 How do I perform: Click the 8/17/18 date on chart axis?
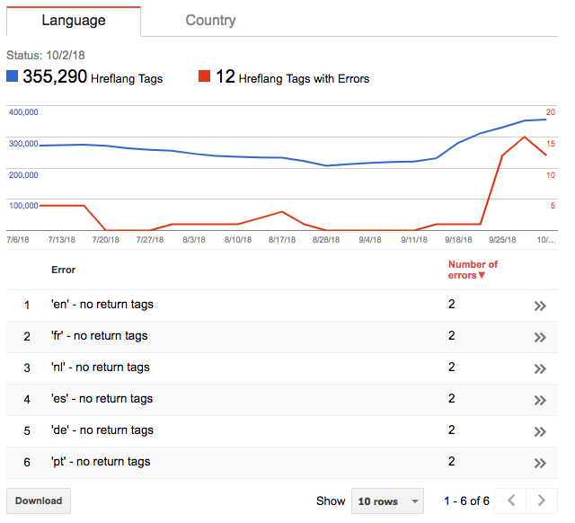coord(281,240)
